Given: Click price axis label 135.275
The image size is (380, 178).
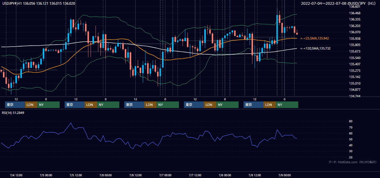Looking at the screenshot, I should [x=355, y=71].
